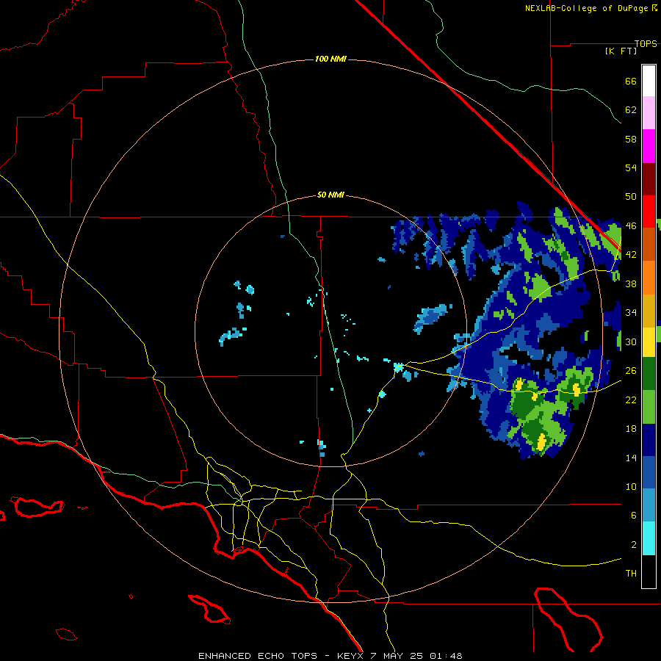
Task: Click the "ENHANCED ECHO TOPS" caption text
Action: click(258, 656)
